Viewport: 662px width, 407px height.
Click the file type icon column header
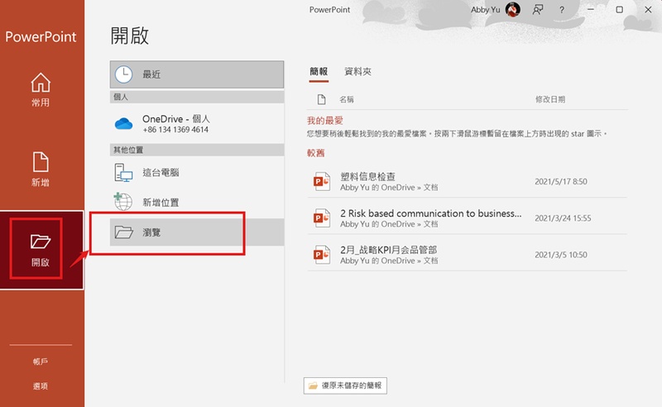click(x=322, y=99)
